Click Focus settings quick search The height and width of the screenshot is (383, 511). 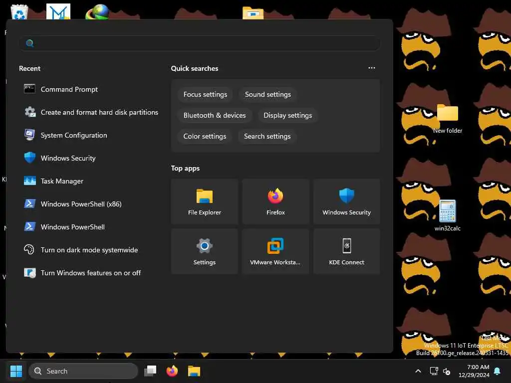205,94
